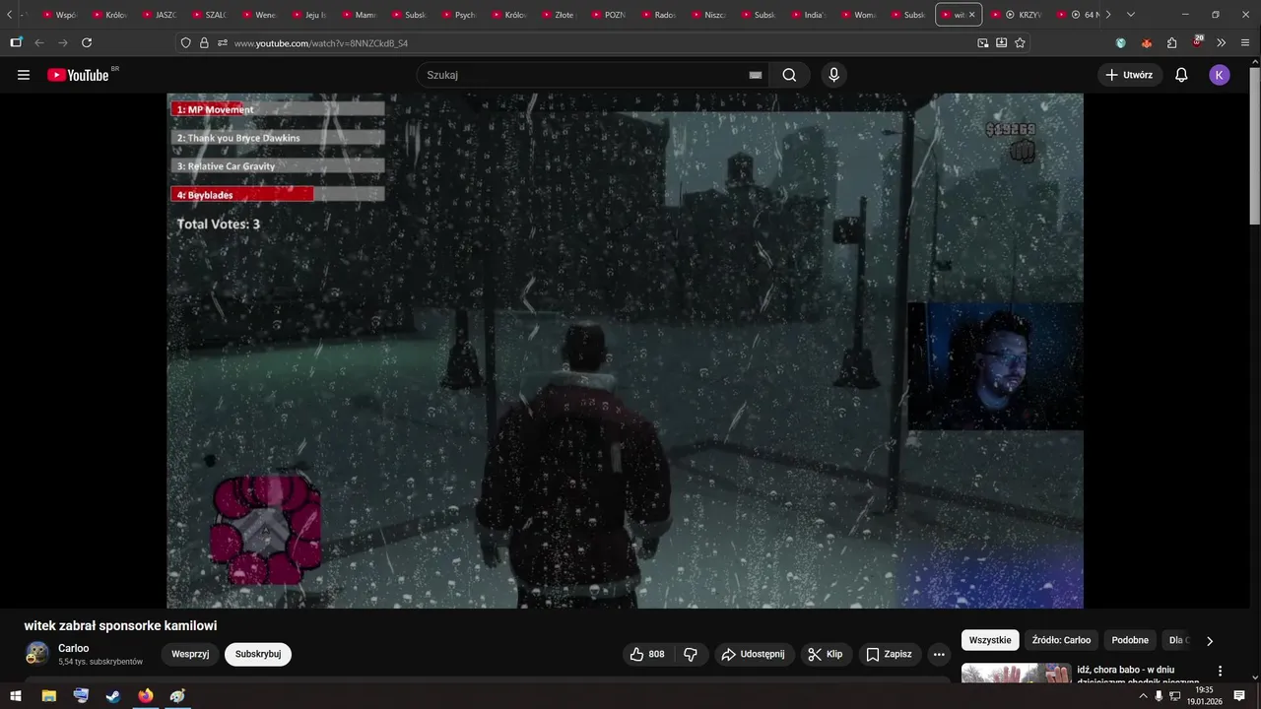The width and height of the screenshot is (1261, 709).
Task: Click the Utwórz create button
Action: pyautogui.click(x=1130, y=75)
